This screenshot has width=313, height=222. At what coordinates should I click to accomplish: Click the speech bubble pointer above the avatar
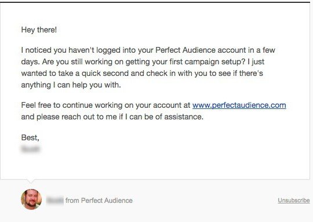(30, 181)
